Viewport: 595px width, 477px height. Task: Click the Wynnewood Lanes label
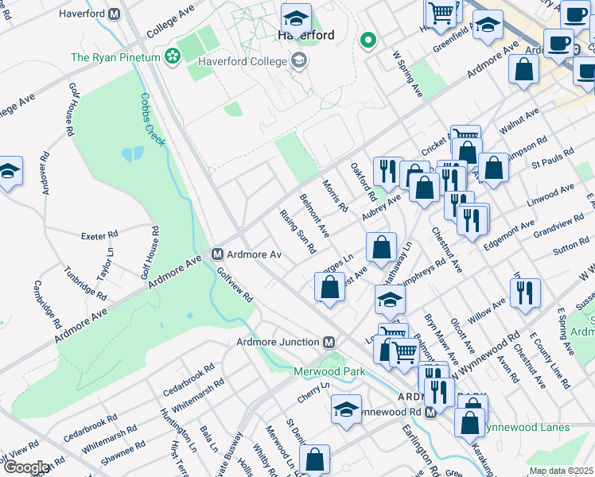(x=527, y=428)
